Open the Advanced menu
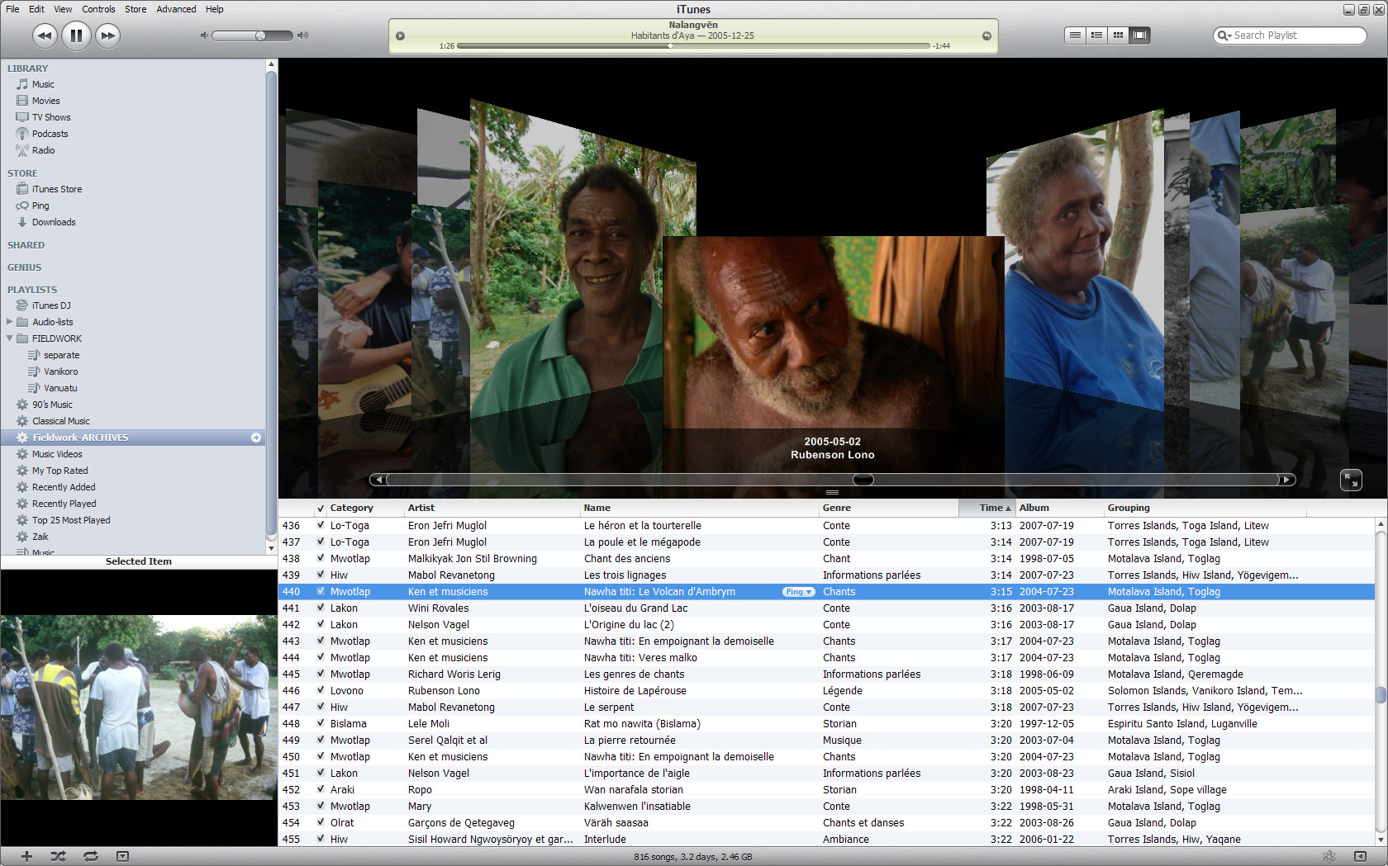Image resolution: width=1388 pixels, height=866 pixels. (176, 9)
